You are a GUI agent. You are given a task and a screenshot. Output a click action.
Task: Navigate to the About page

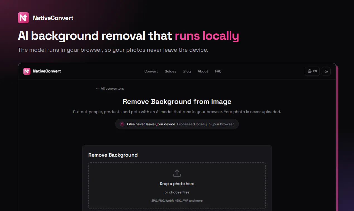coord(203,71)
